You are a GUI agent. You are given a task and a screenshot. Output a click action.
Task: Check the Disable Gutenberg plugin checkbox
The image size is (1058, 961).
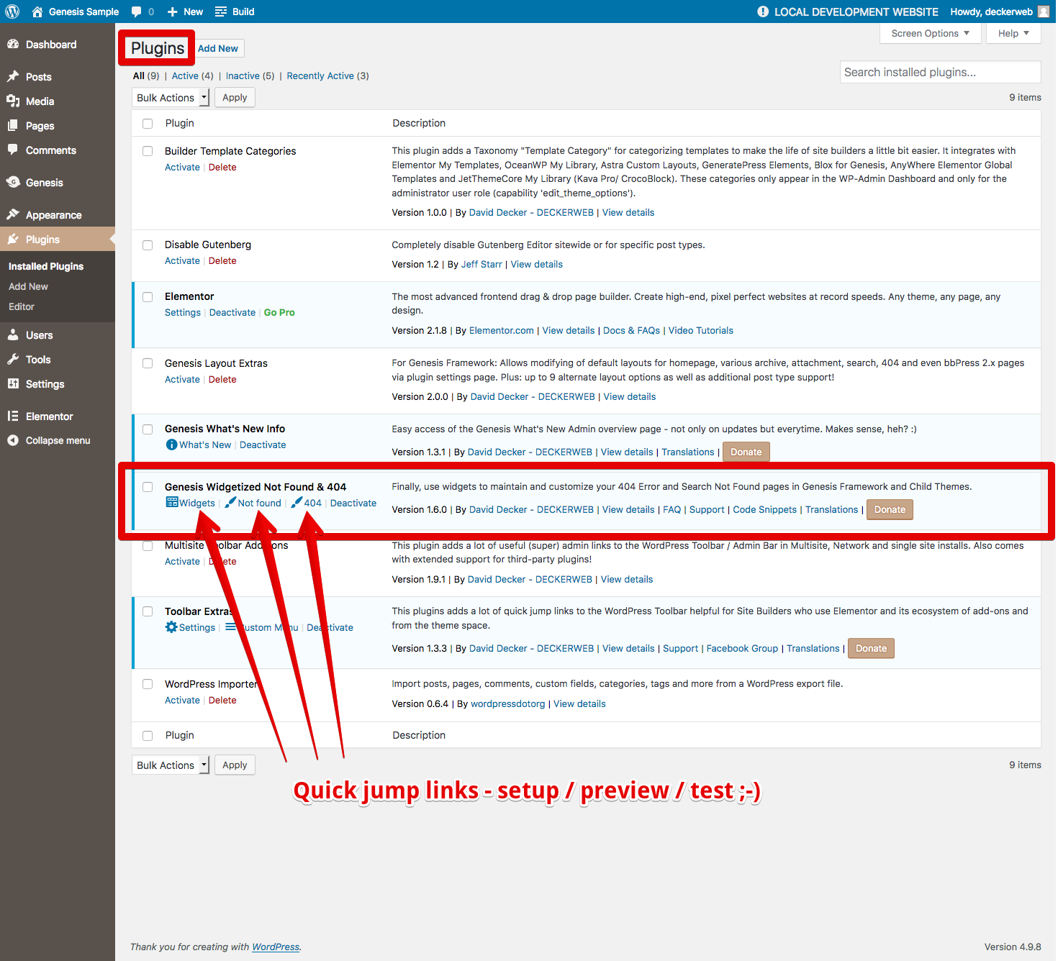click(x=148, y=245)
